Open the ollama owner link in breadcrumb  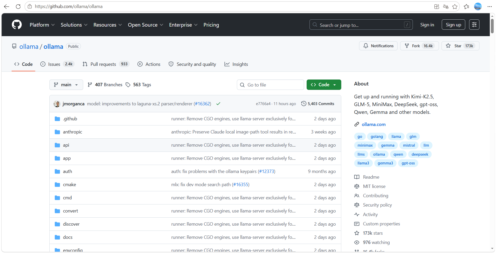(x=29, y=46)
